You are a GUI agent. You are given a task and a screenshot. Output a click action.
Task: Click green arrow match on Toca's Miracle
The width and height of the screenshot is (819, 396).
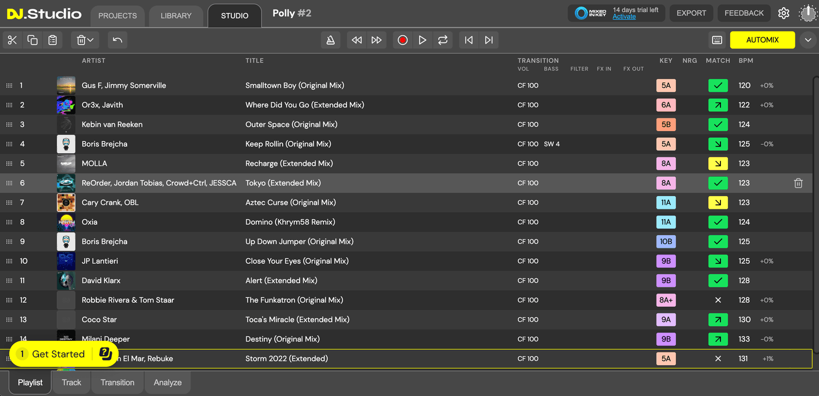point(718,319)
